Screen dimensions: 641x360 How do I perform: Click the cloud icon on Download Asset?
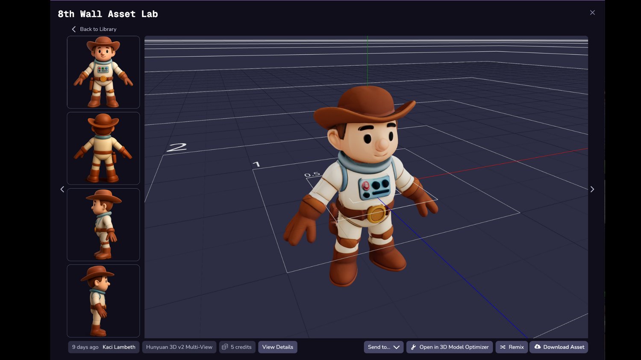click(537, 347)
